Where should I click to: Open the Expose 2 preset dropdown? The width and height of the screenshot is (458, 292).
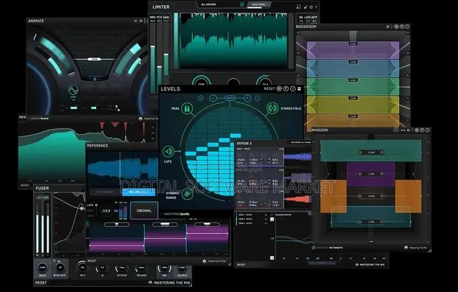tap(301, 142)
